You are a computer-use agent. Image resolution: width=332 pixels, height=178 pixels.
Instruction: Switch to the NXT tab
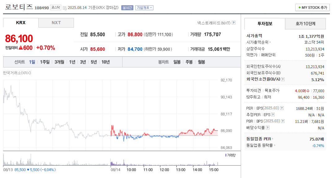coord(56,23)
